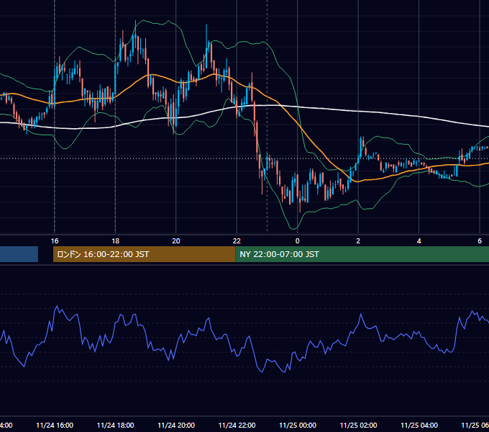Select the NY 22:00-07:00 JST session bar
Screen dimensions: 489x432
362,254
